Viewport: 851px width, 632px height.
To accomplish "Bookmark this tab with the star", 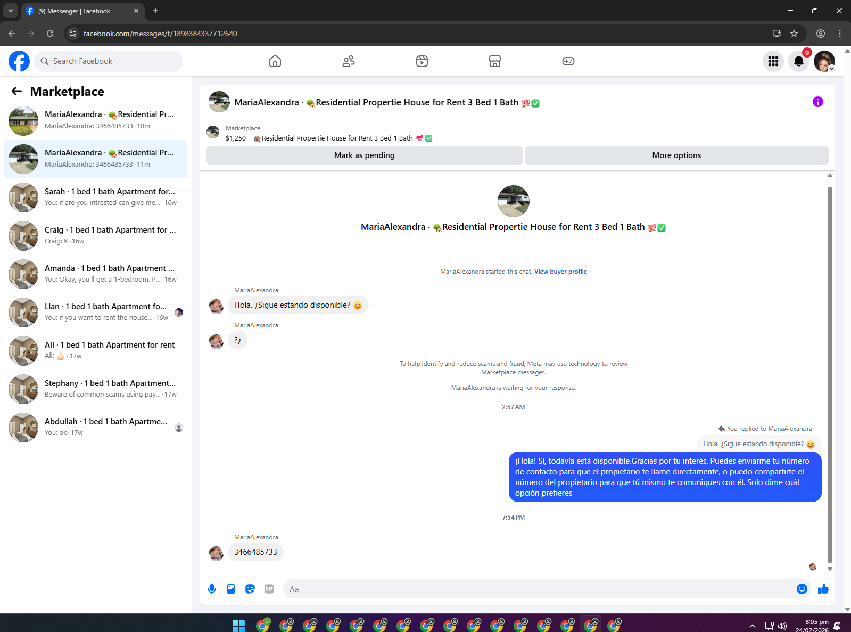I will point(794,34).
